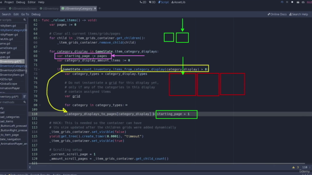This screenshot has height=175, width=312.
Task: Switch to the UIInventoryScreen scene tab
Action: point(23,9)
